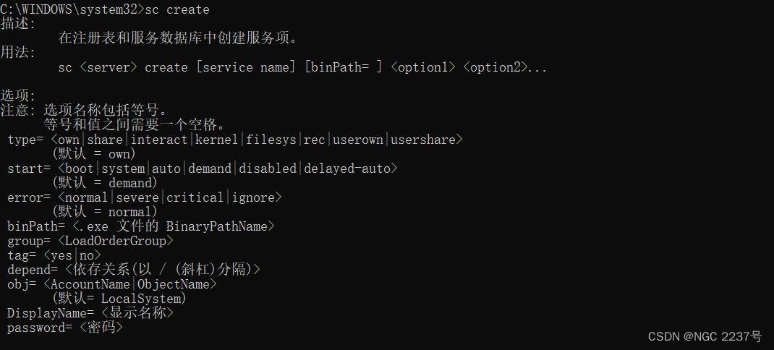The width and height of the screenshot is (774, 350).
Task: Select the 'filesys' type value
Action: (271, 140)
